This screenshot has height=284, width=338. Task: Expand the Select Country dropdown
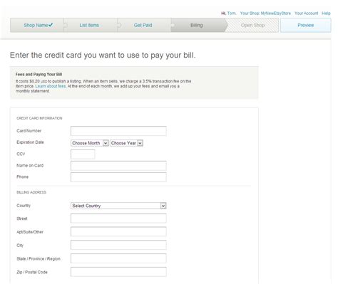[118, 206]
